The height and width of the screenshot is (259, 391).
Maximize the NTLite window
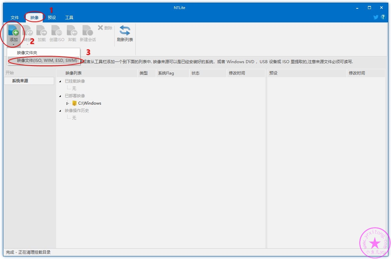369,8
